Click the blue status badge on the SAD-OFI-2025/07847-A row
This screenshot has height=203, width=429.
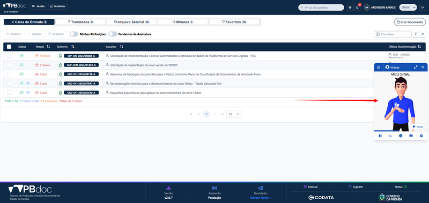tap(28, 84)
